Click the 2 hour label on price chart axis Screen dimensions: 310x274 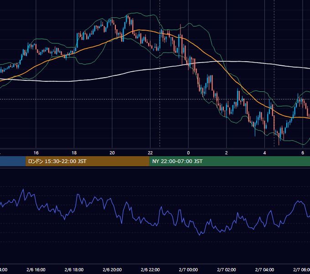pos(227,153)
